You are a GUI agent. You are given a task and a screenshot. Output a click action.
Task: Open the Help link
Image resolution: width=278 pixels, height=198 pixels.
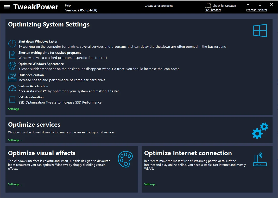pyautogui.click(x=68, y=5)
